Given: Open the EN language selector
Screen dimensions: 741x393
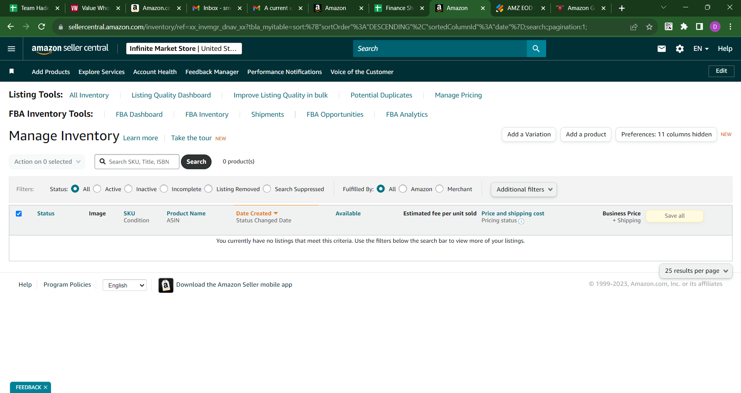Looking at the screenshot, I should [700, 49].
